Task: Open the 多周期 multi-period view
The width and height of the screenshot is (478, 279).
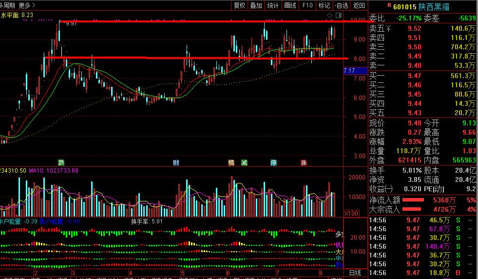Action: pyautogui.click(x=7, y=5)
